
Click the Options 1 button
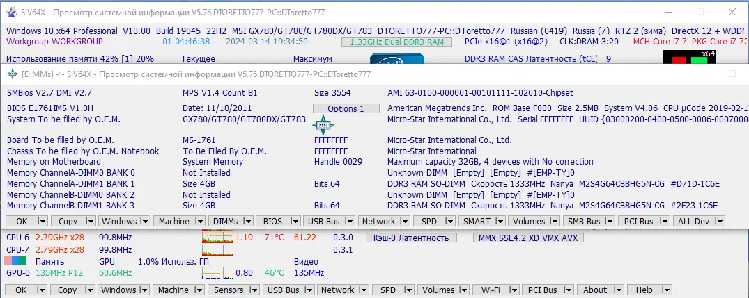[x=346, y=108]
